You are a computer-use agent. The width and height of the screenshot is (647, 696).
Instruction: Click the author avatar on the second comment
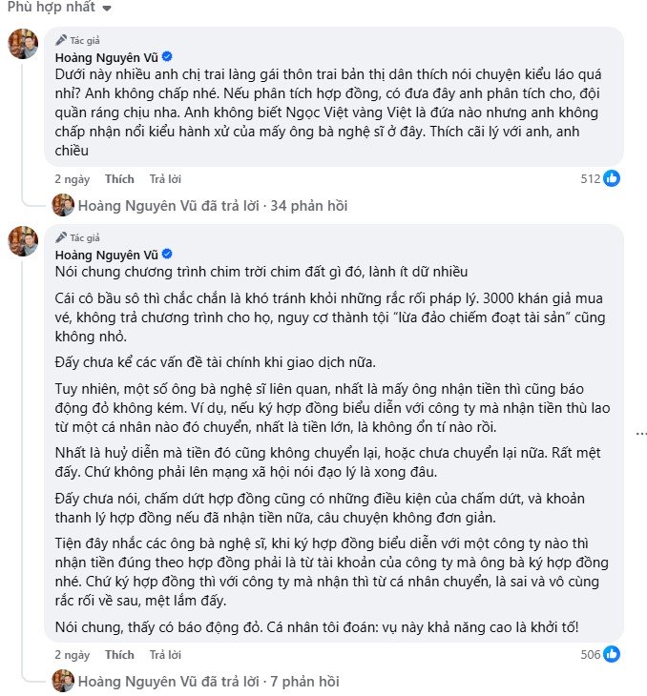[23, 239]
